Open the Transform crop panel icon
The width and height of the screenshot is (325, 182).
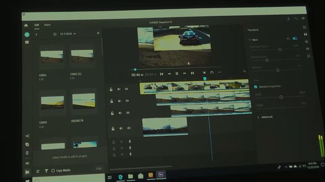(x=308, y=56)
